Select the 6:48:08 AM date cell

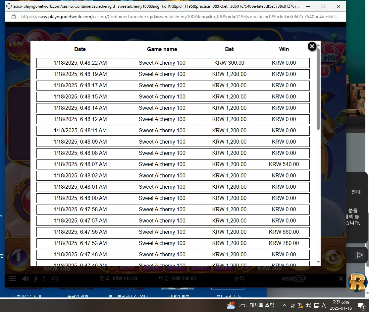coord(80,153)
